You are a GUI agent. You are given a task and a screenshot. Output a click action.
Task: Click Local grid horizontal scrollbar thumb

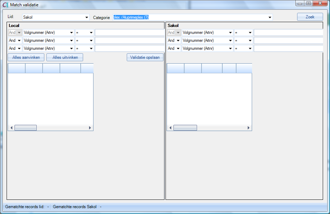[26, 128]
